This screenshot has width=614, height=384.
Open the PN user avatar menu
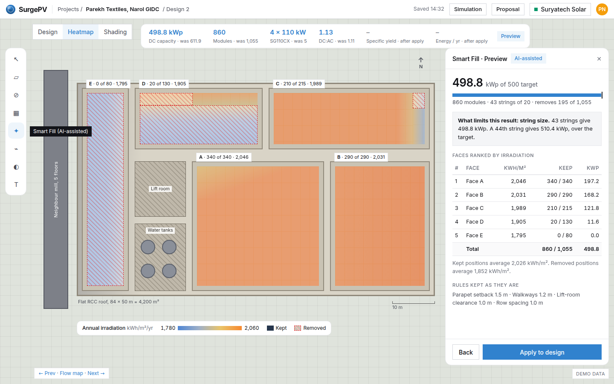602,9
